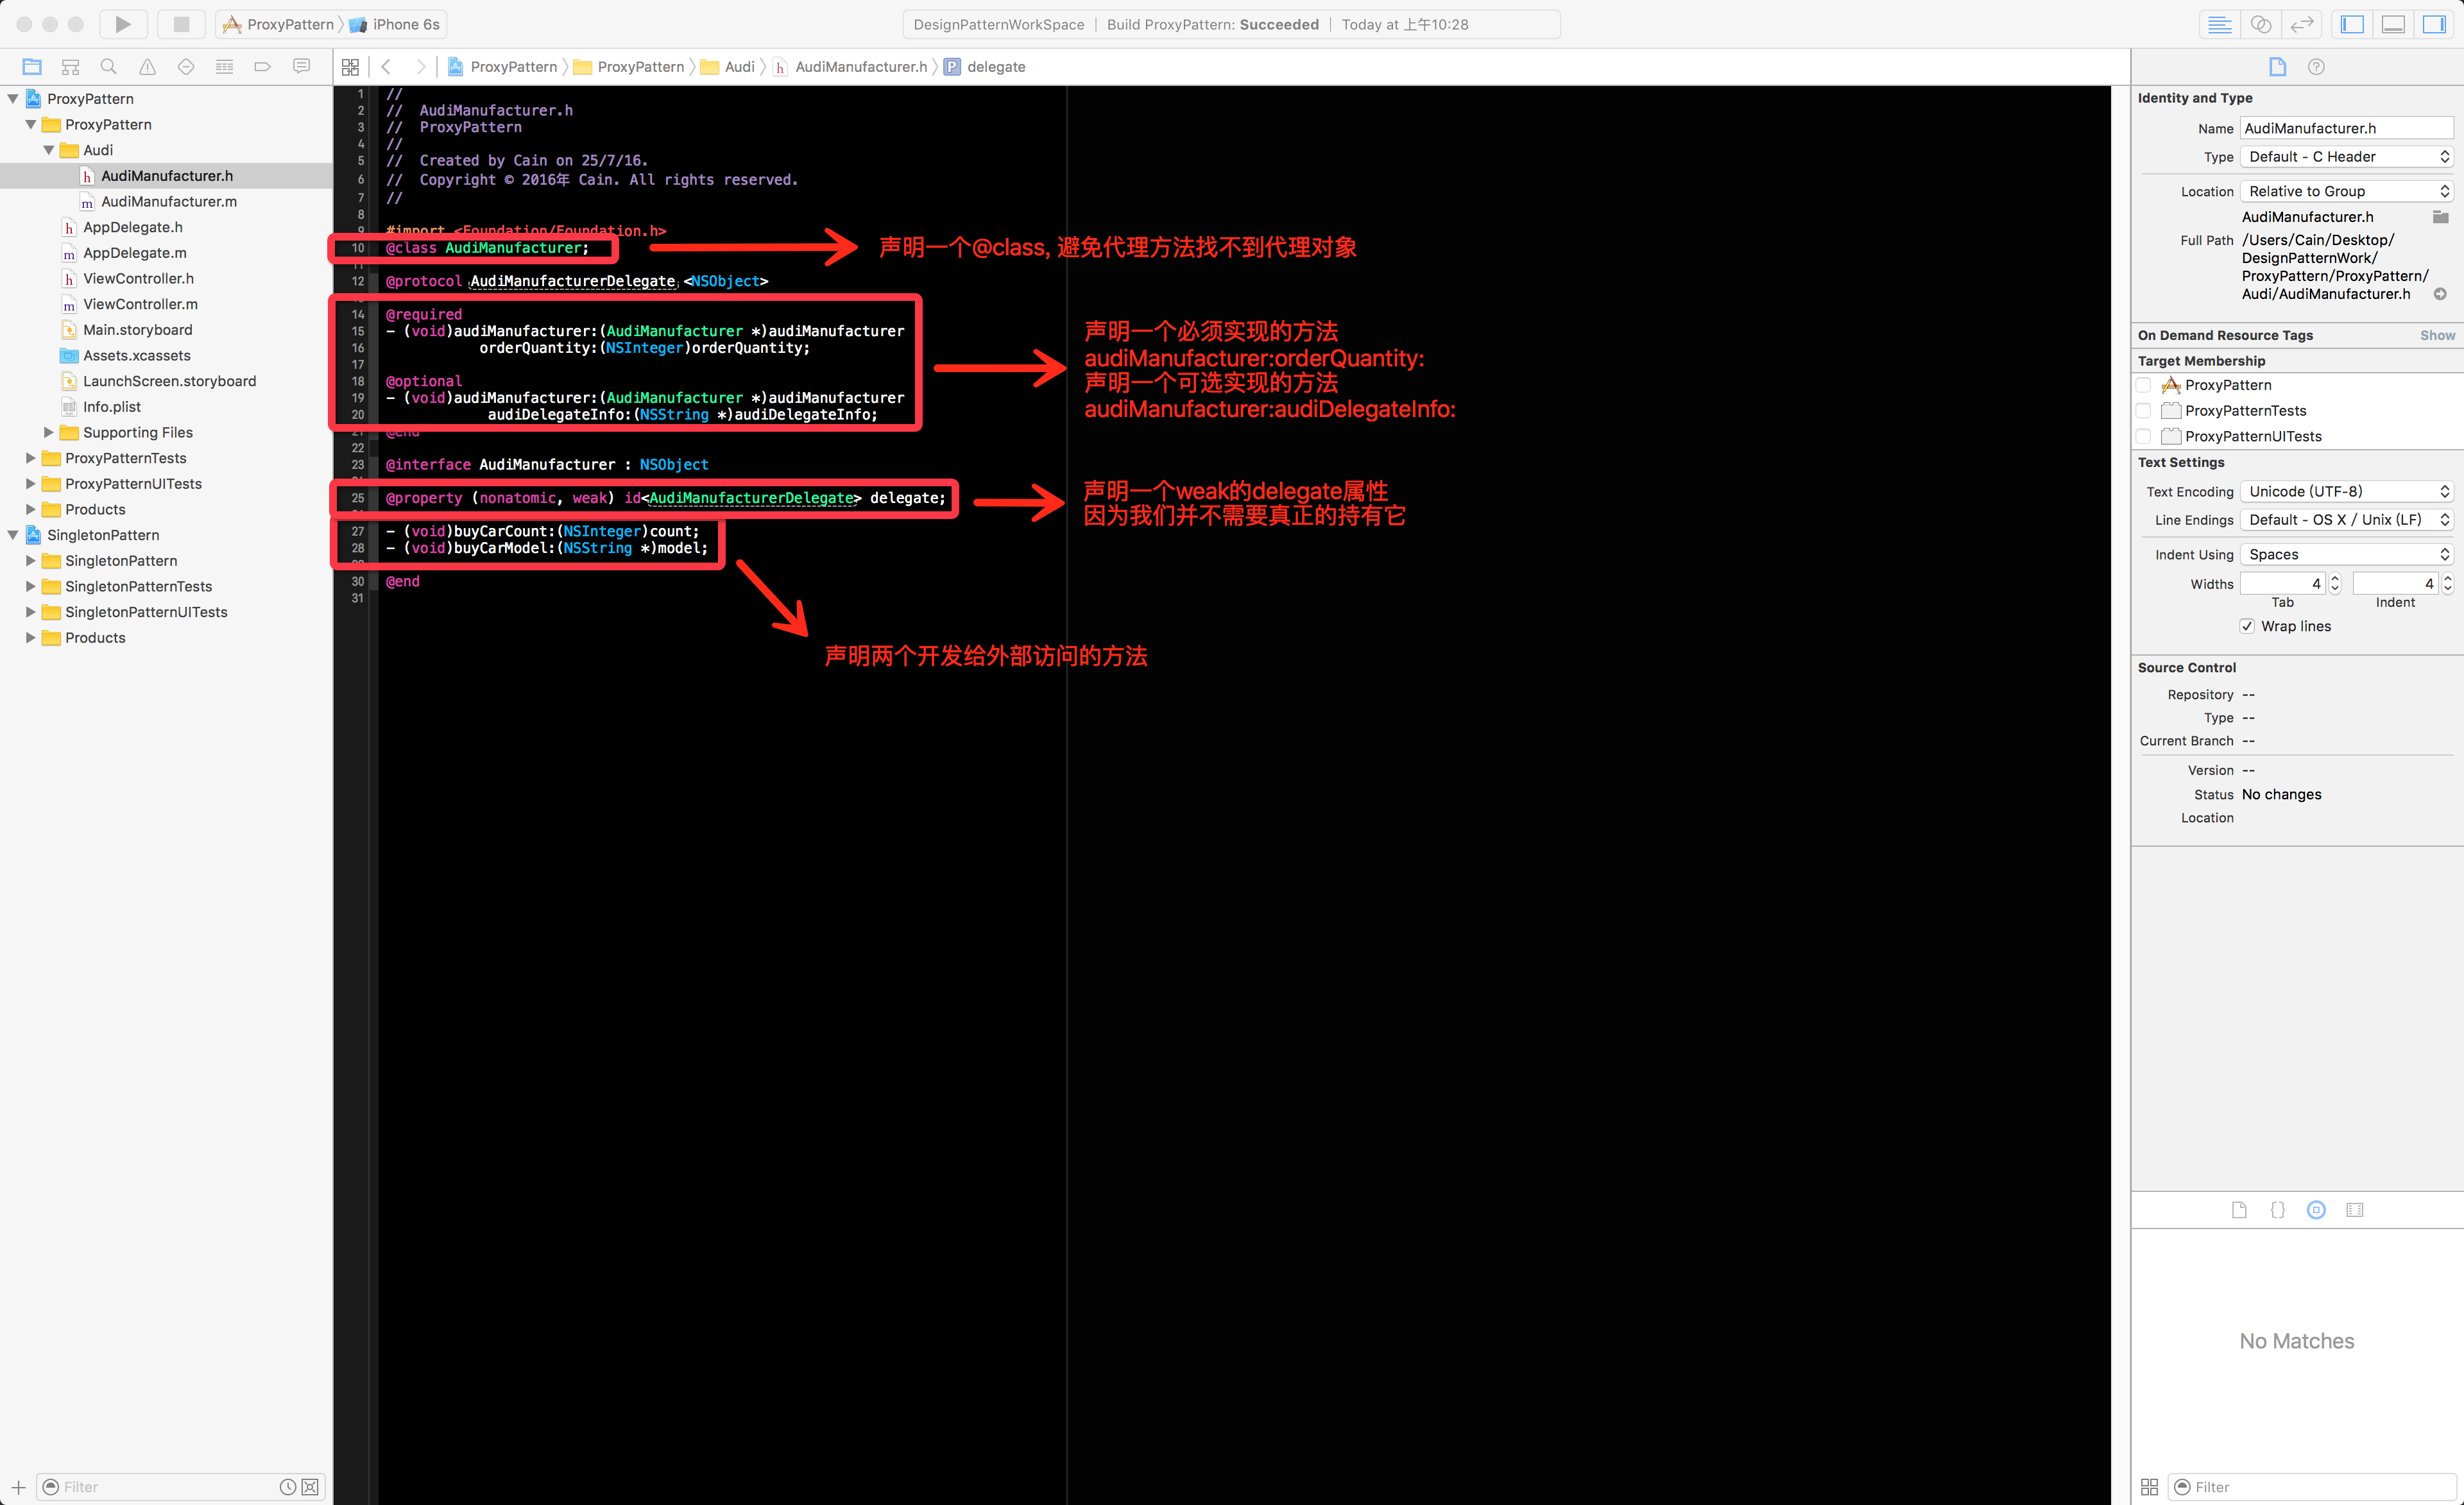The height and width of the screenshot is (1505, 2464).
Task: Open the Issue navigator warning icon
Action: point(147,67)
